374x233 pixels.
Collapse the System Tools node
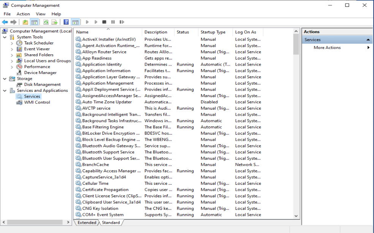click(x=5, y=37)
